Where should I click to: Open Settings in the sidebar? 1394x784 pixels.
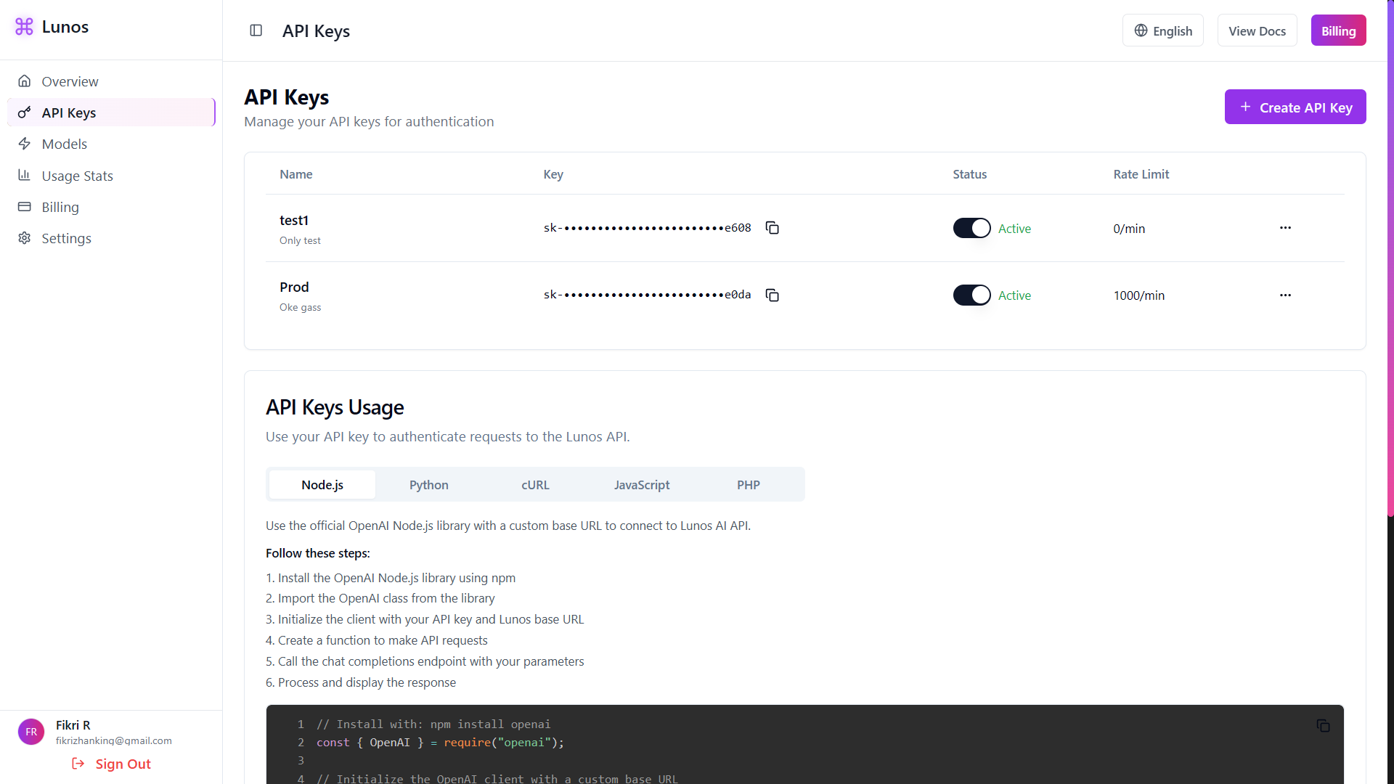click(x=66, y=238)
